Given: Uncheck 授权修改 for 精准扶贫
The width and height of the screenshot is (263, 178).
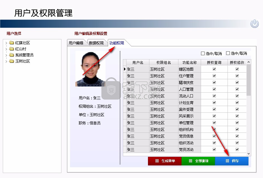Looking at the screenshot, I should [237, 83].
